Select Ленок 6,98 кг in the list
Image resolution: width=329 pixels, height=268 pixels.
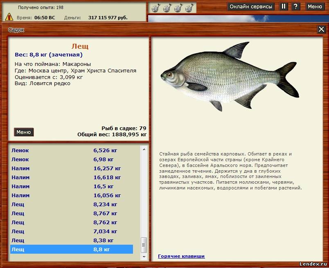click(x=72, y=159)
